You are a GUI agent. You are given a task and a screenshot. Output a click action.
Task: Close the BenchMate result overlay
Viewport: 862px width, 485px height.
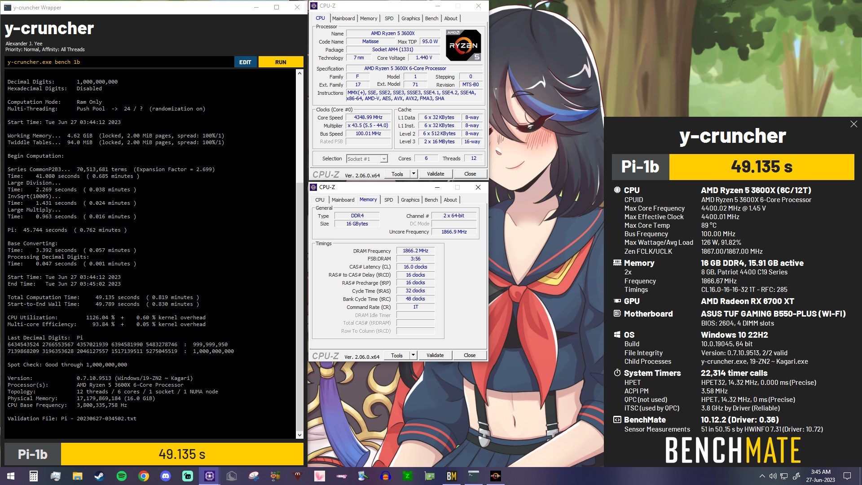coord(853,124)
